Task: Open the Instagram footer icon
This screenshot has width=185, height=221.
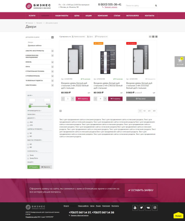Action: 155,208
